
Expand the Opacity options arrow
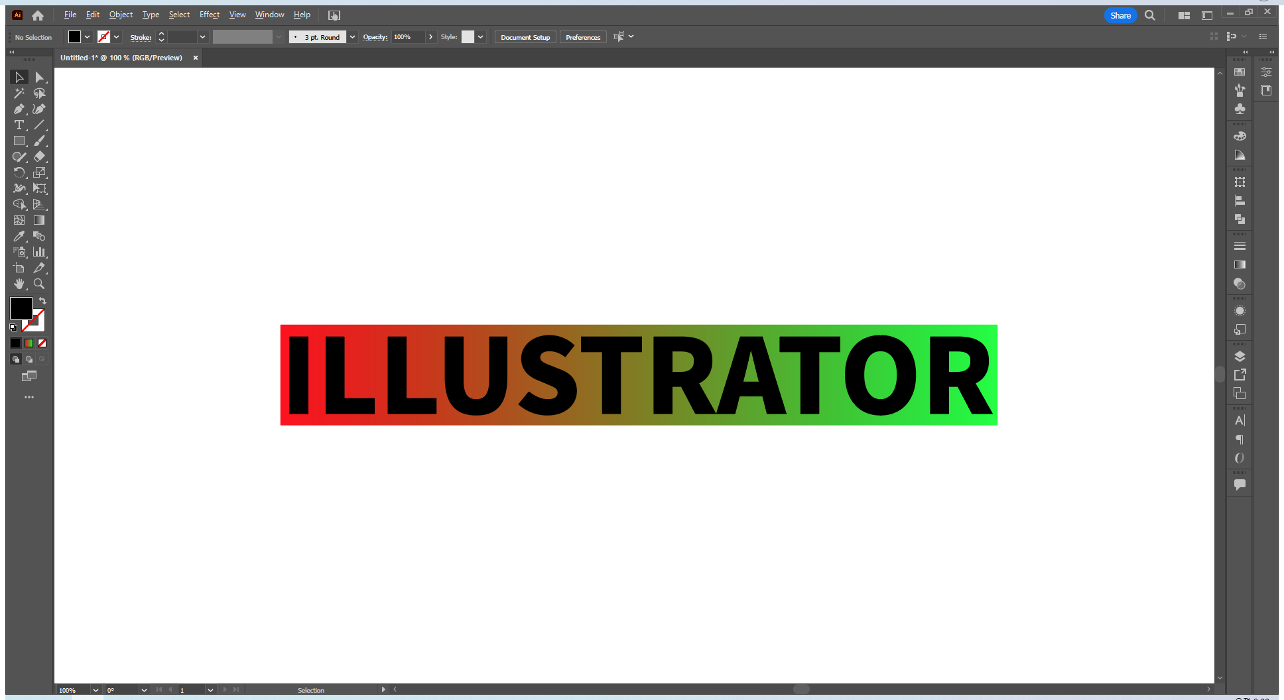(x=431, y=37)
